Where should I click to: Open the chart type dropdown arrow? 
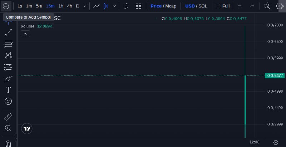(x=114, y=6)
